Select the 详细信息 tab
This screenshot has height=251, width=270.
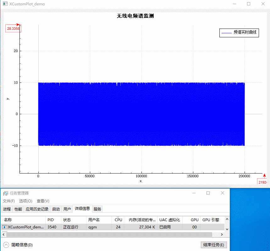82,209
